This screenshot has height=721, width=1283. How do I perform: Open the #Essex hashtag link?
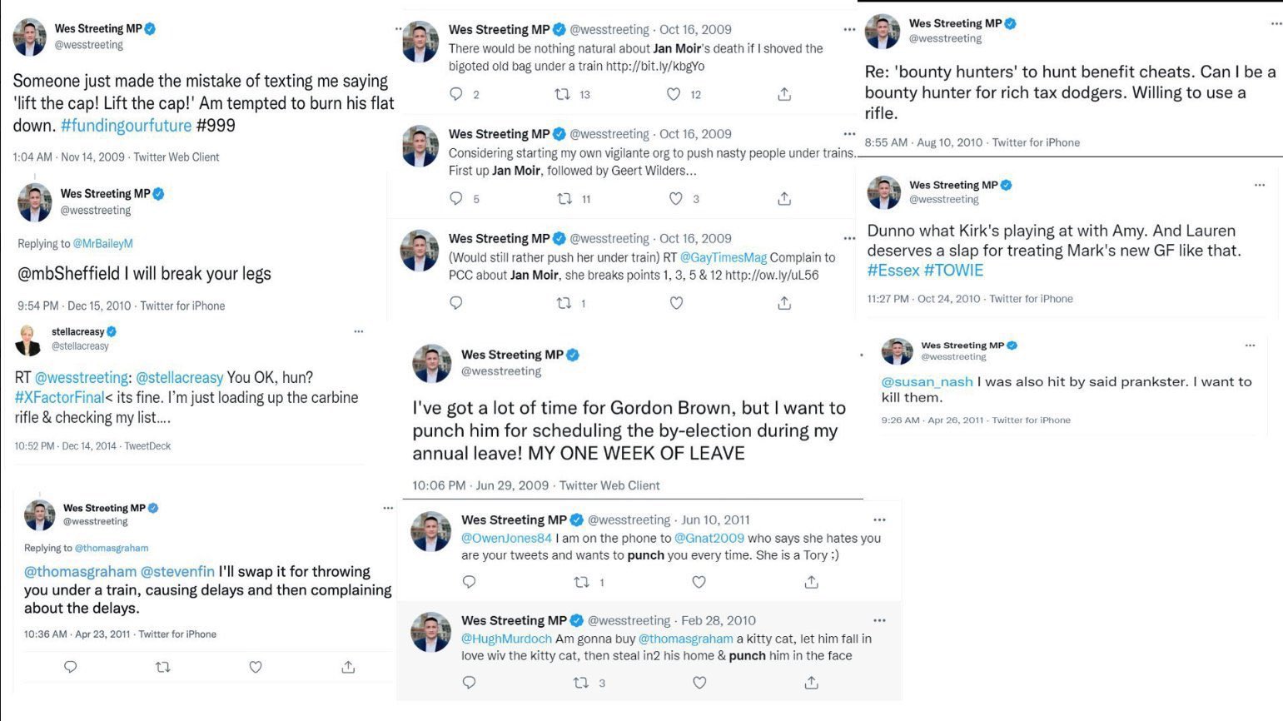[x=893, y=271]
